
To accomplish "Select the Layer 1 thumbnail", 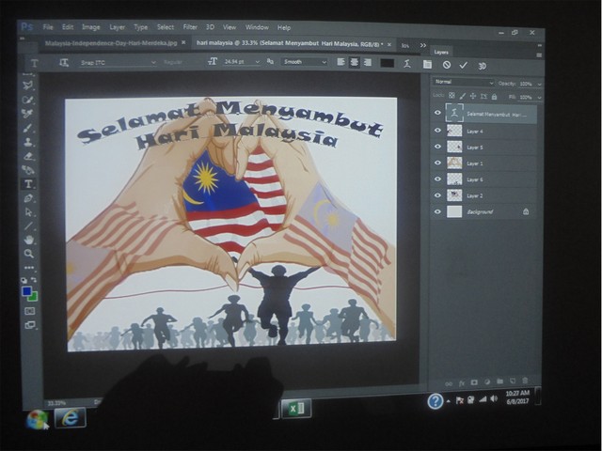I will [x=454, y=163].
